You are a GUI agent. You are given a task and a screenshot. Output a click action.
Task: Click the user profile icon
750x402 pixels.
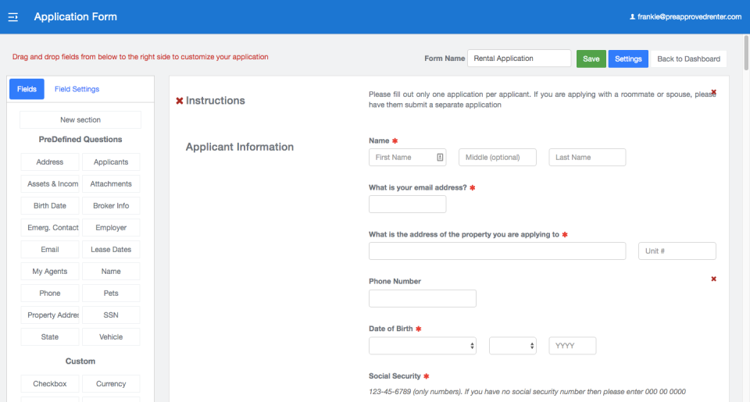point(632,16)
